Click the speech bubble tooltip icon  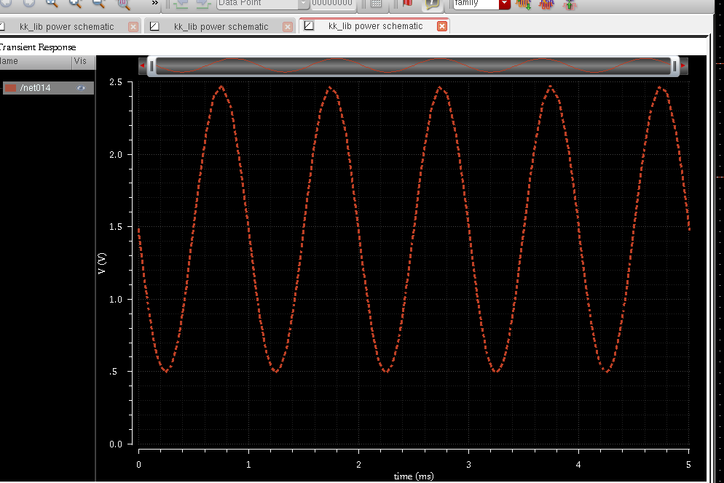tap(433, 4)
